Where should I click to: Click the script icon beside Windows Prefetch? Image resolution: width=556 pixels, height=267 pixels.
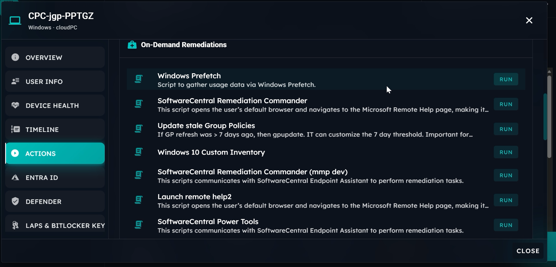[x=138, y=79]
